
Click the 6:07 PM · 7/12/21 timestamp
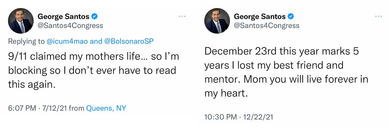[38, 108]
